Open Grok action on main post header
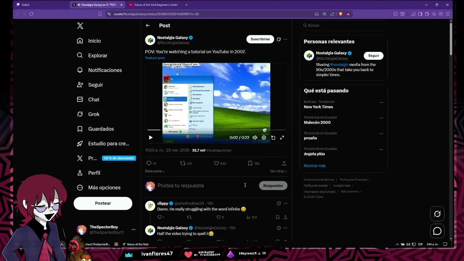Image resolution: width=464 pixels, height=261 pixels. [x=278, y=39]
